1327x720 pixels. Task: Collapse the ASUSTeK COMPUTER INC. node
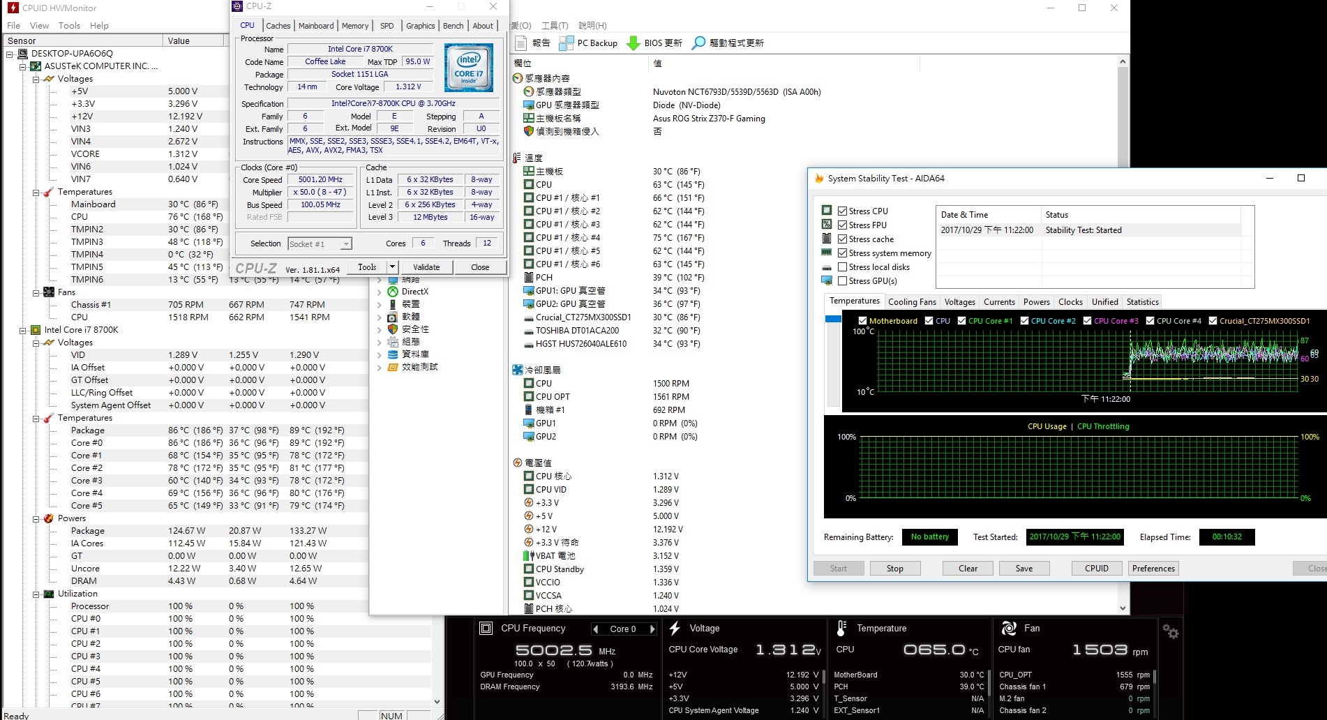22,66
